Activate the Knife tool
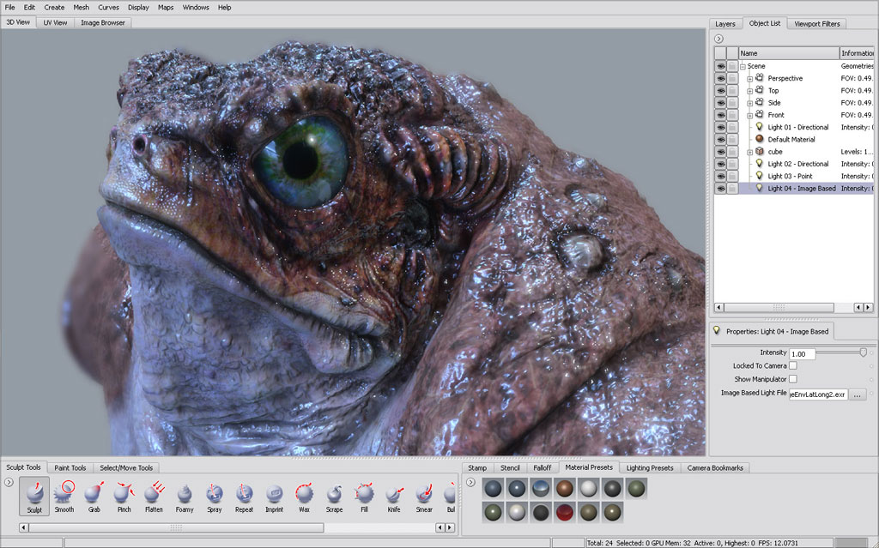This screenshot has width=879, height=548. pyautogui.click(x=394, y=497)
